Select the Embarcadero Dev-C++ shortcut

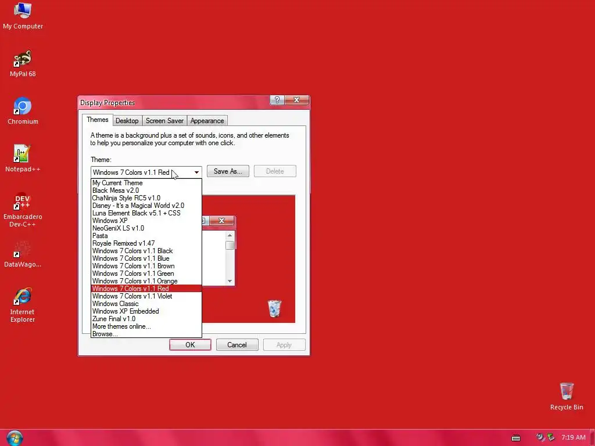pyautogui.click(x=23, y=210)
